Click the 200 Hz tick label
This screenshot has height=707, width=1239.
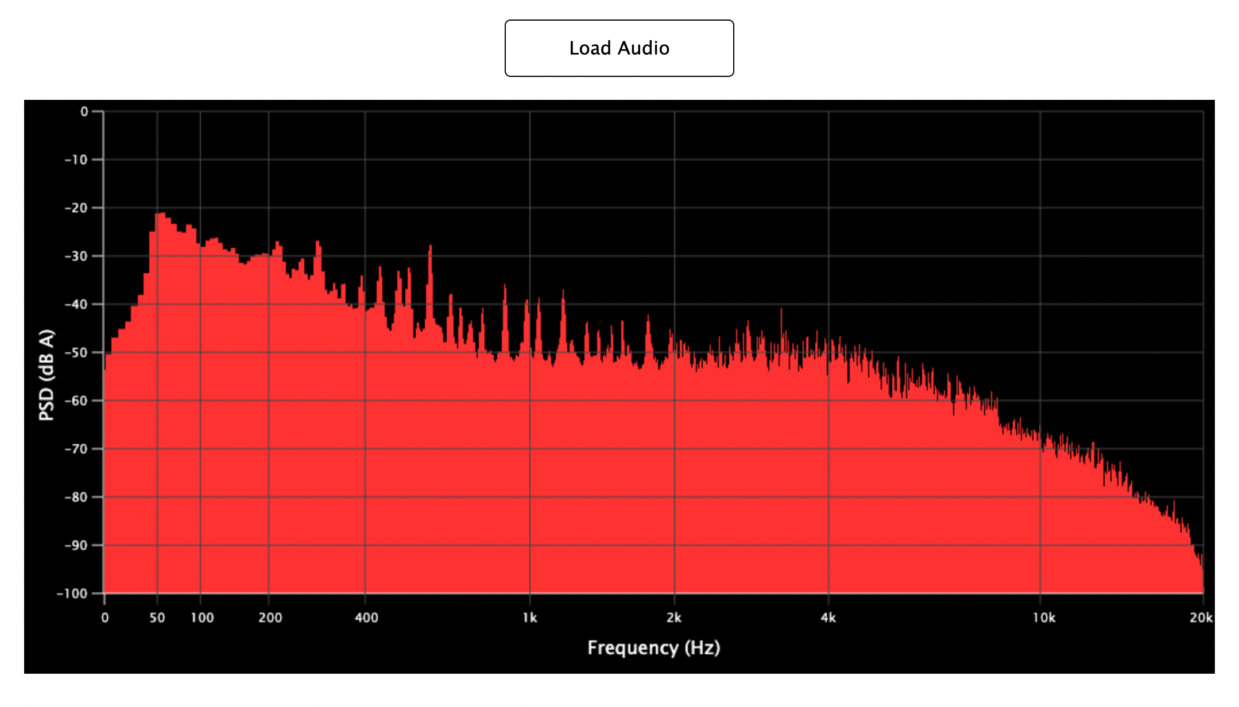pos(270,617)
